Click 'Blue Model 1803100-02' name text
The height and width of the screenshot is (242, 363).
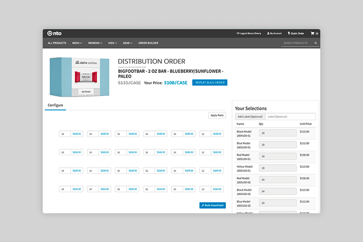(x=244, y=203)
